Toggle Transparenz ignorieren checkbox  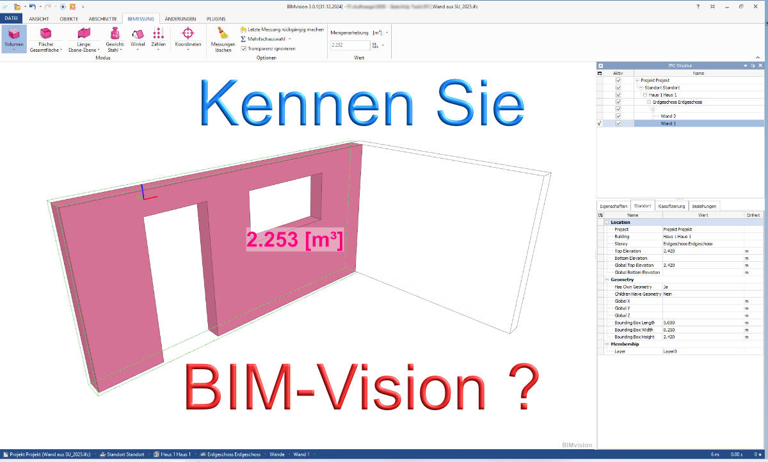pos(243,49)
